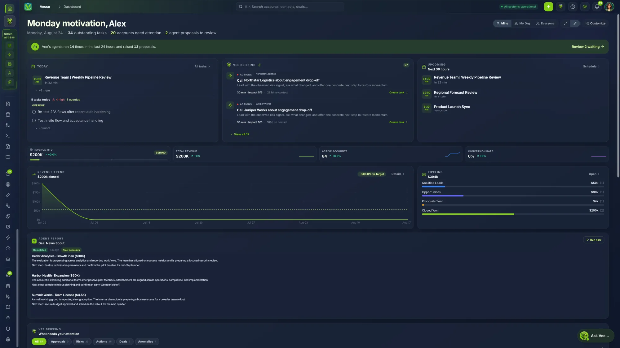
Task: Open the person/contacts shortcut in Quick Access
Action: click(10, 73)
